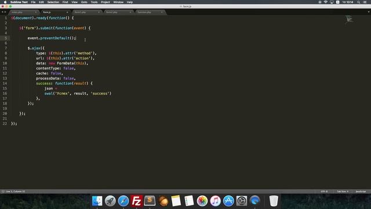
Task: Open the Window menu
Action: click(x=118, y=2)
